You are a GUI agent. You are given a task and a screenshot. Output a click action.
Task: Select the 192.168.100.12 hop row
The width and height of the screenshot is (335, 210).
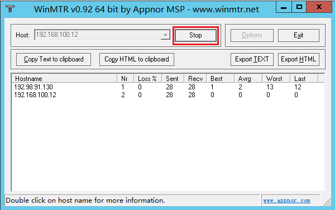point(167,95)
